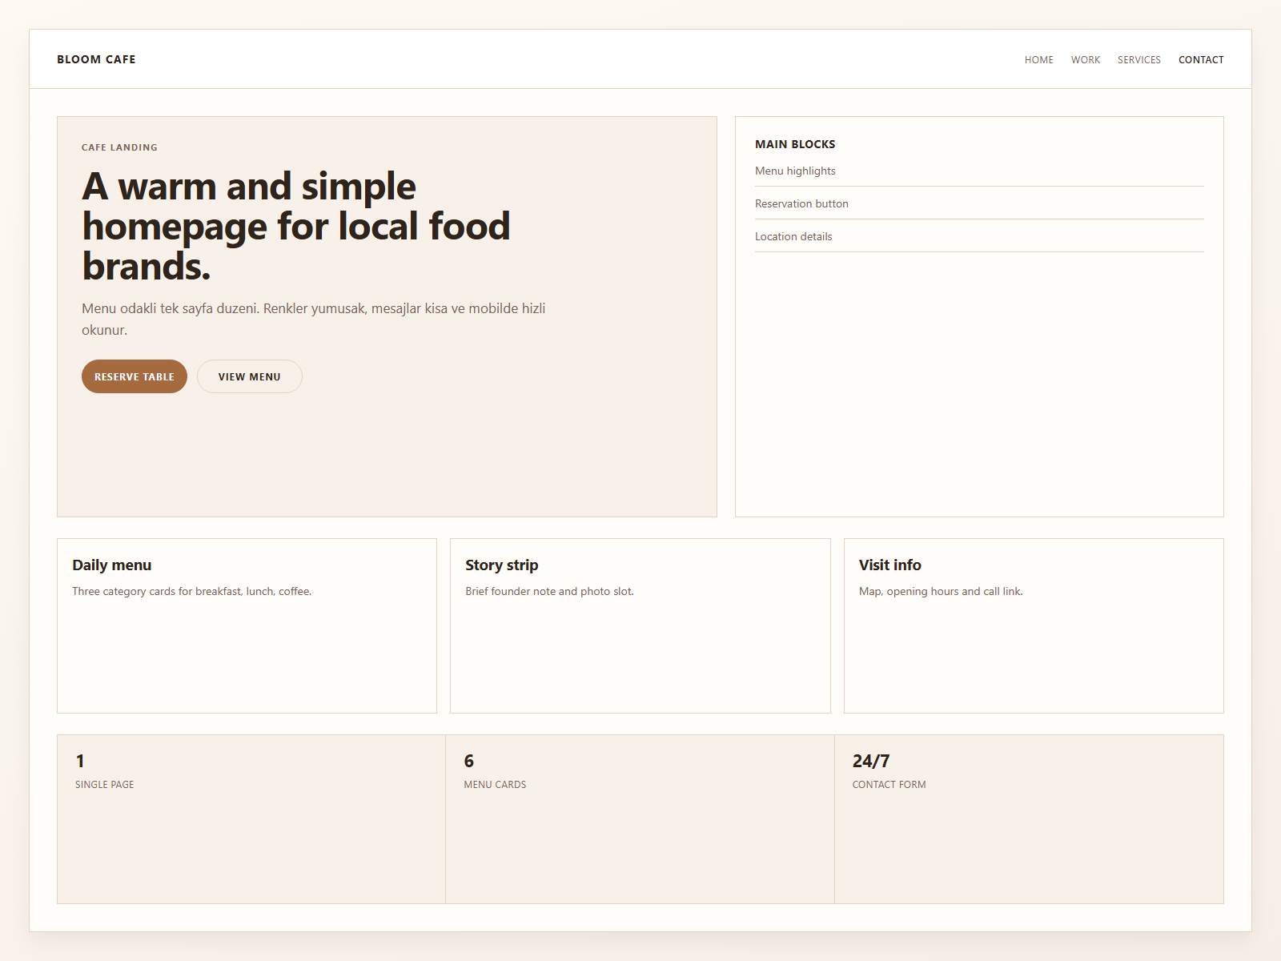Select the CONTACT nav item
Image resolution: width=1281 pixels, height=961 pixels.
[x=1201, y=59]
